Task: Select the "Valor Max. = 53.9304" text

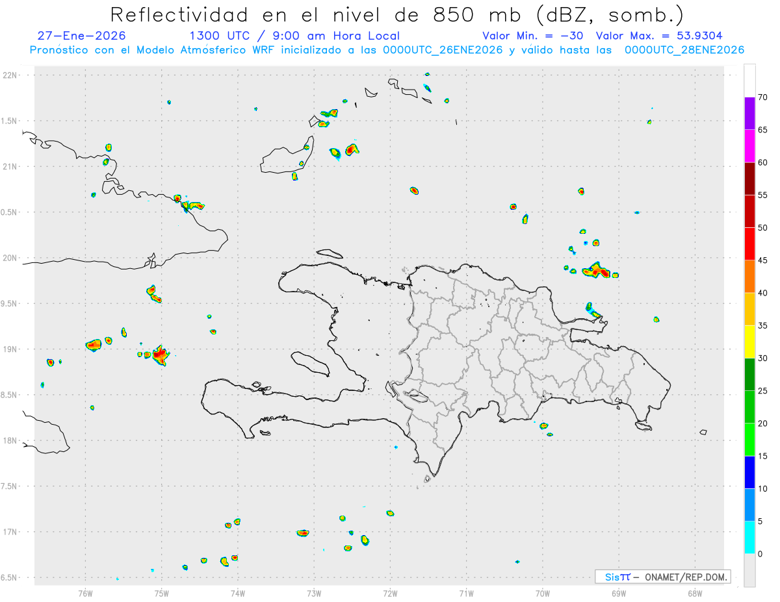Action: tap(658, 36)
